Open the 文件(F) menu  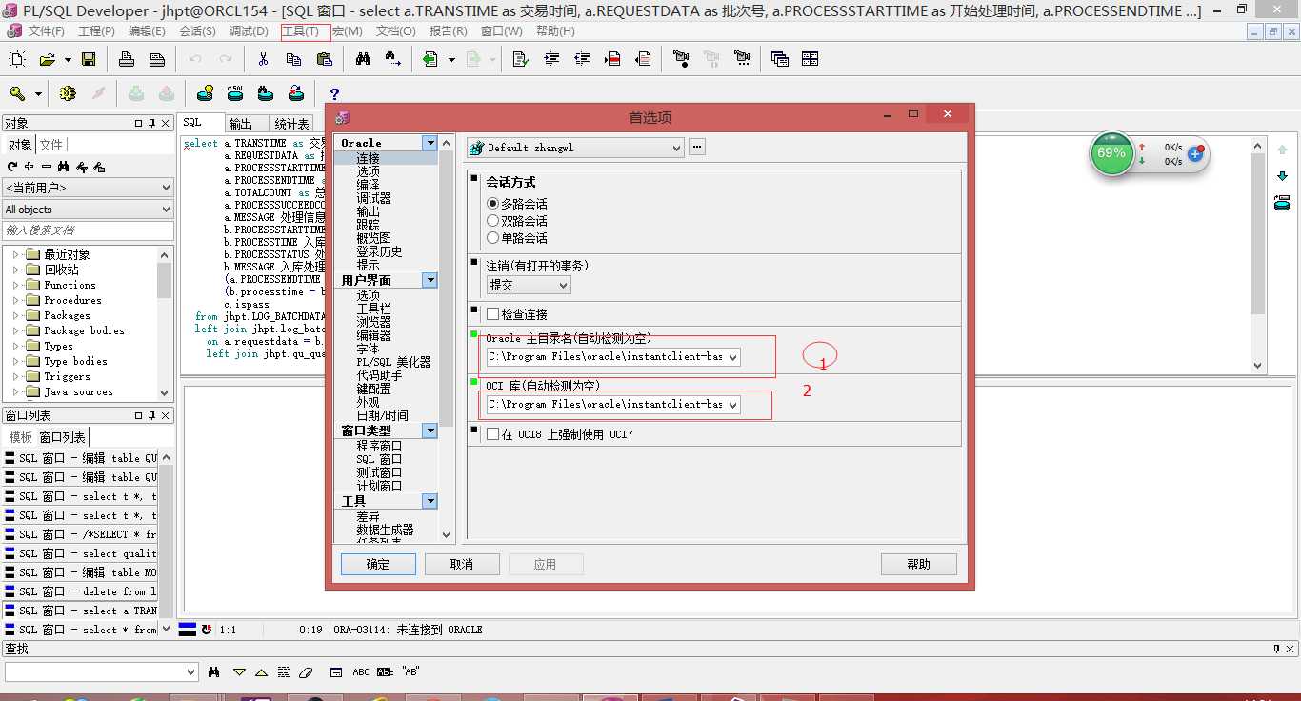pyautogui.click(x=47, y=31)
